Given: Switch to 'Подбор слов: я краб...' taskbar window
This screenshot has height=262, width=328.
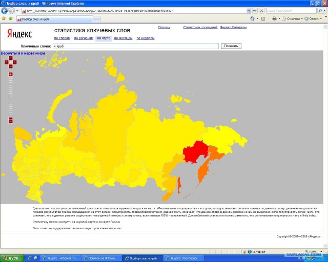Looking at the screenshot, I should click(x=142, y=258).
